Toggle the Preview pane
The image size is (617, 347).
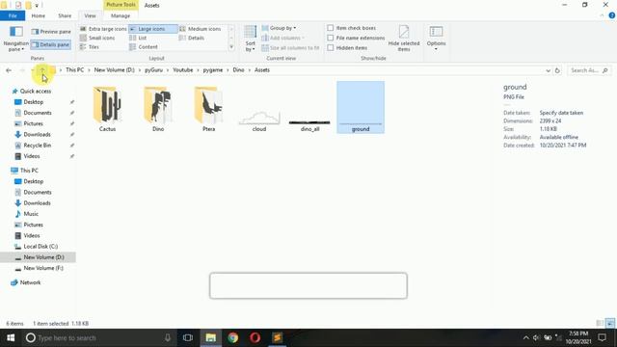pyautogui.click(x=51, y=32)
